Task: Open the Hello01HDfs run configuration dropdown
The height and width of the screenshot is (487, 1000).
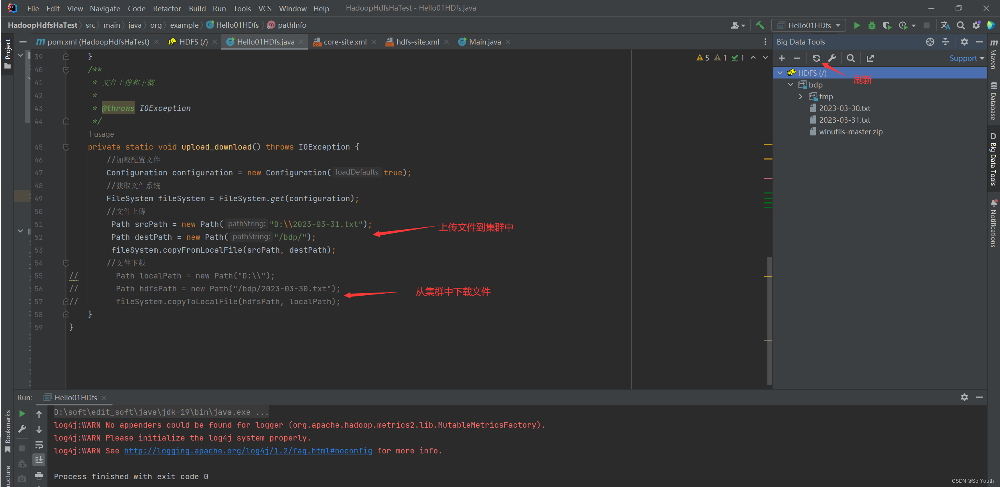Action: [809, 25]
